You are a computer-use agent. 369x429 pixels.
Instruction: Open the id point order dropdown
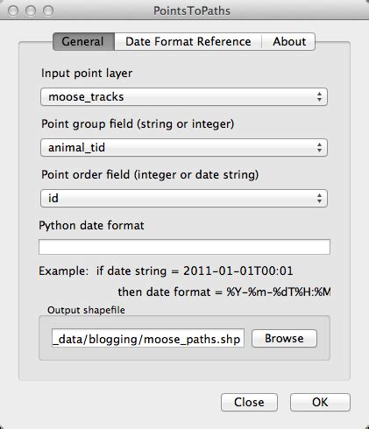click(x=184, y=199)
